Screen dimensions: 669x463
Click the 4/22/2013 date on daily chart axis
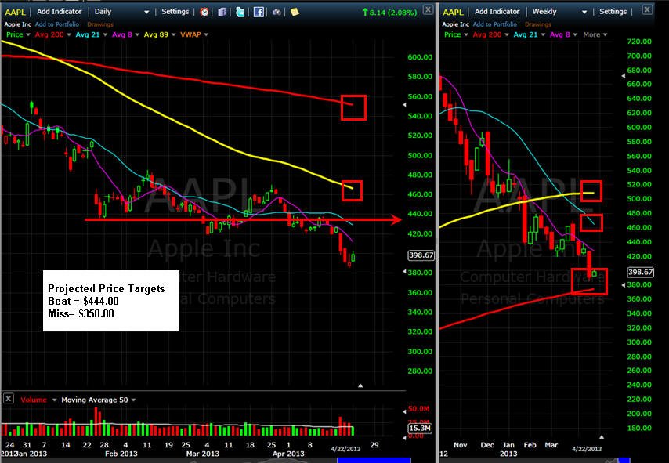tap(345, 449)
